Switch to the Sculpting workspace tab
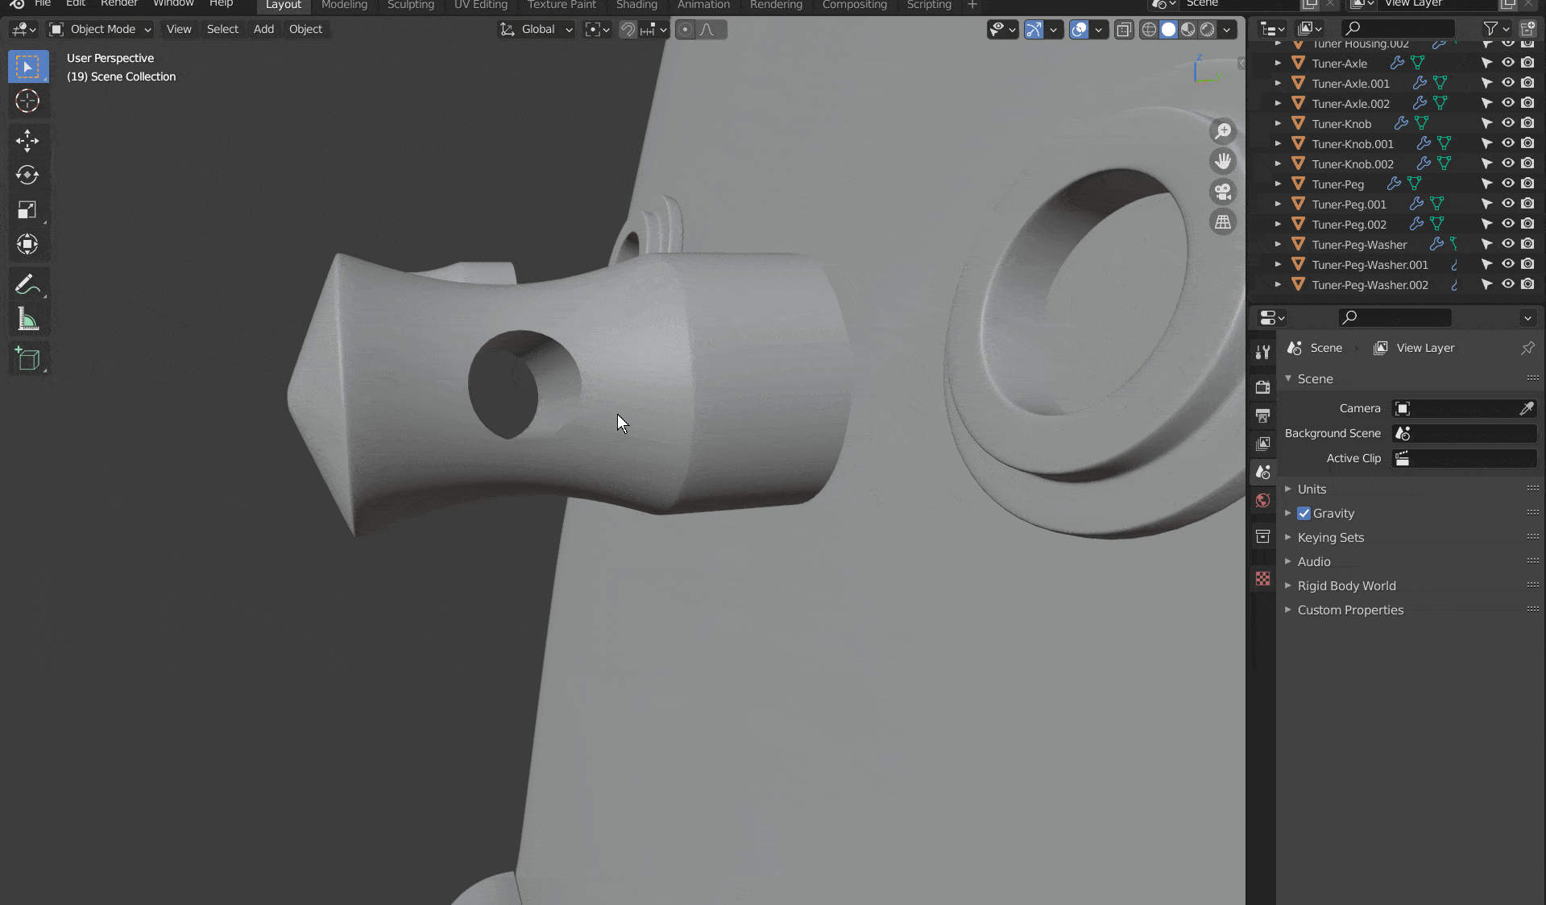The height and width of the screenshot is (905, 1546). (x=410, y=5)
